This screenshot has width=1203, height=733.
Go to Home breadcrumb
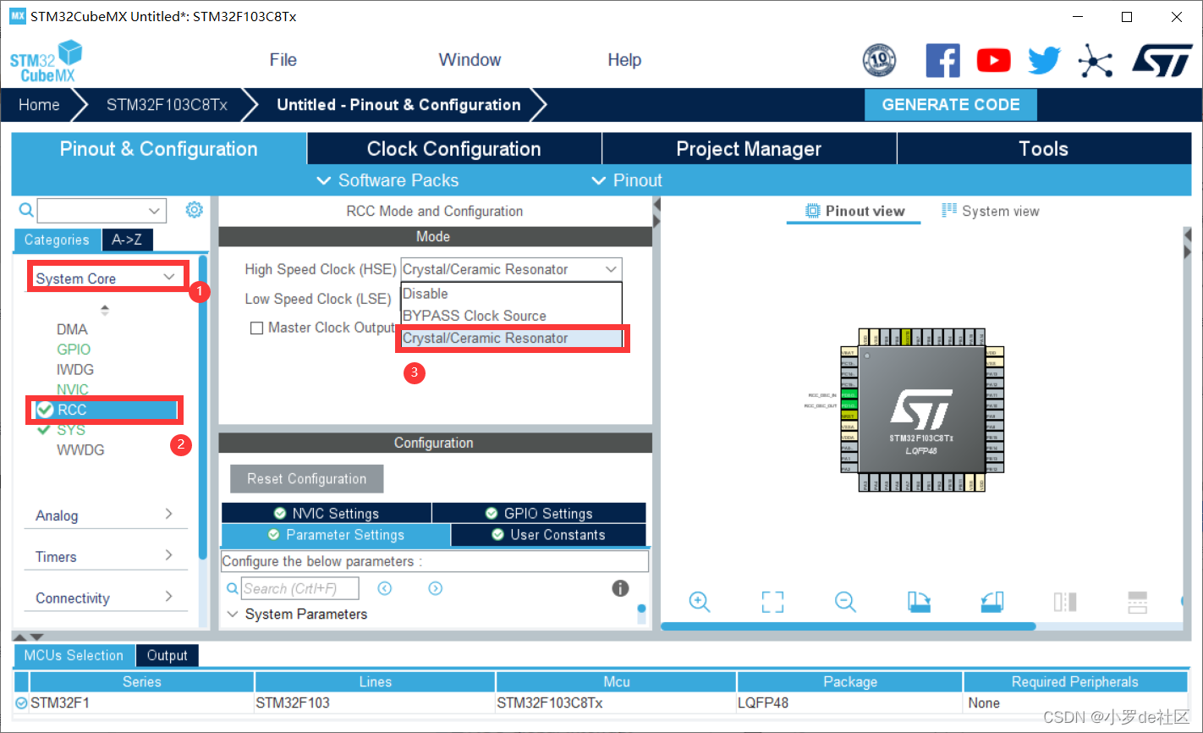tap(39, 105)
